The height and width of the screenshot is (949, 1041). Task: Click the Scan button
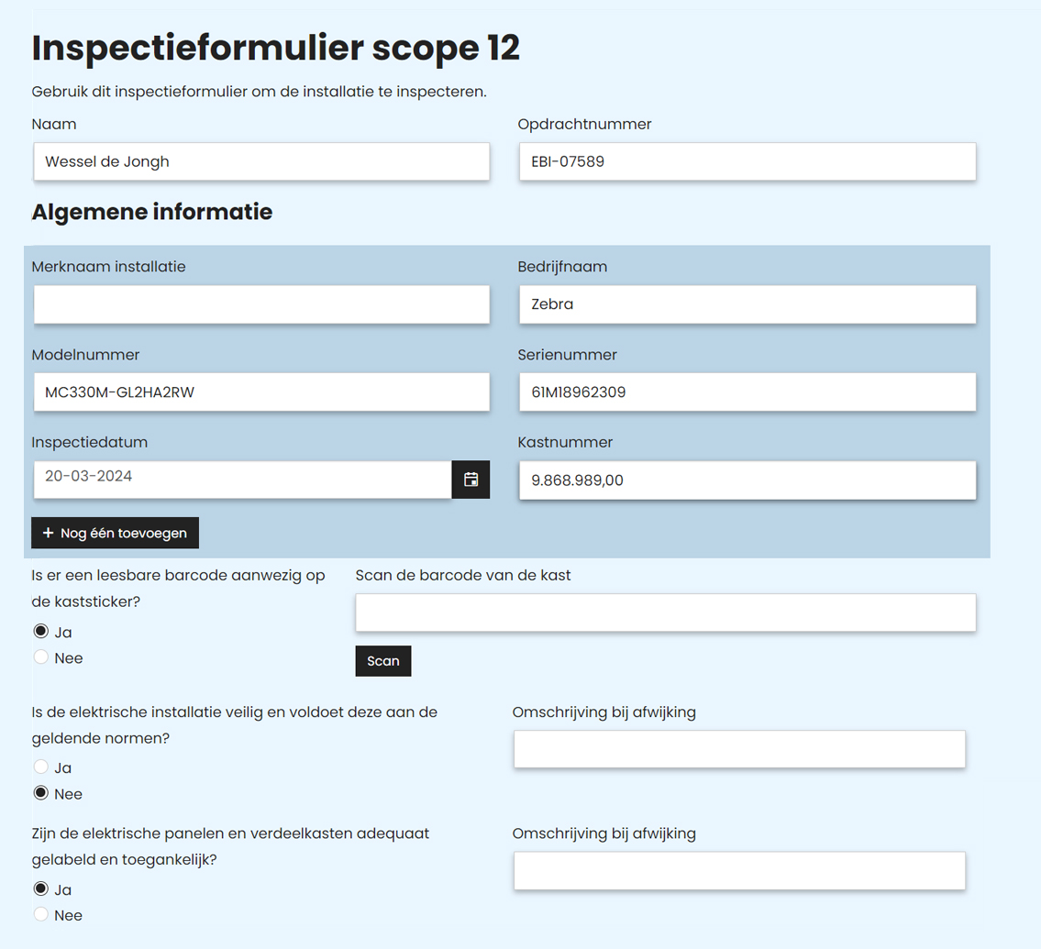coord(382,660)
